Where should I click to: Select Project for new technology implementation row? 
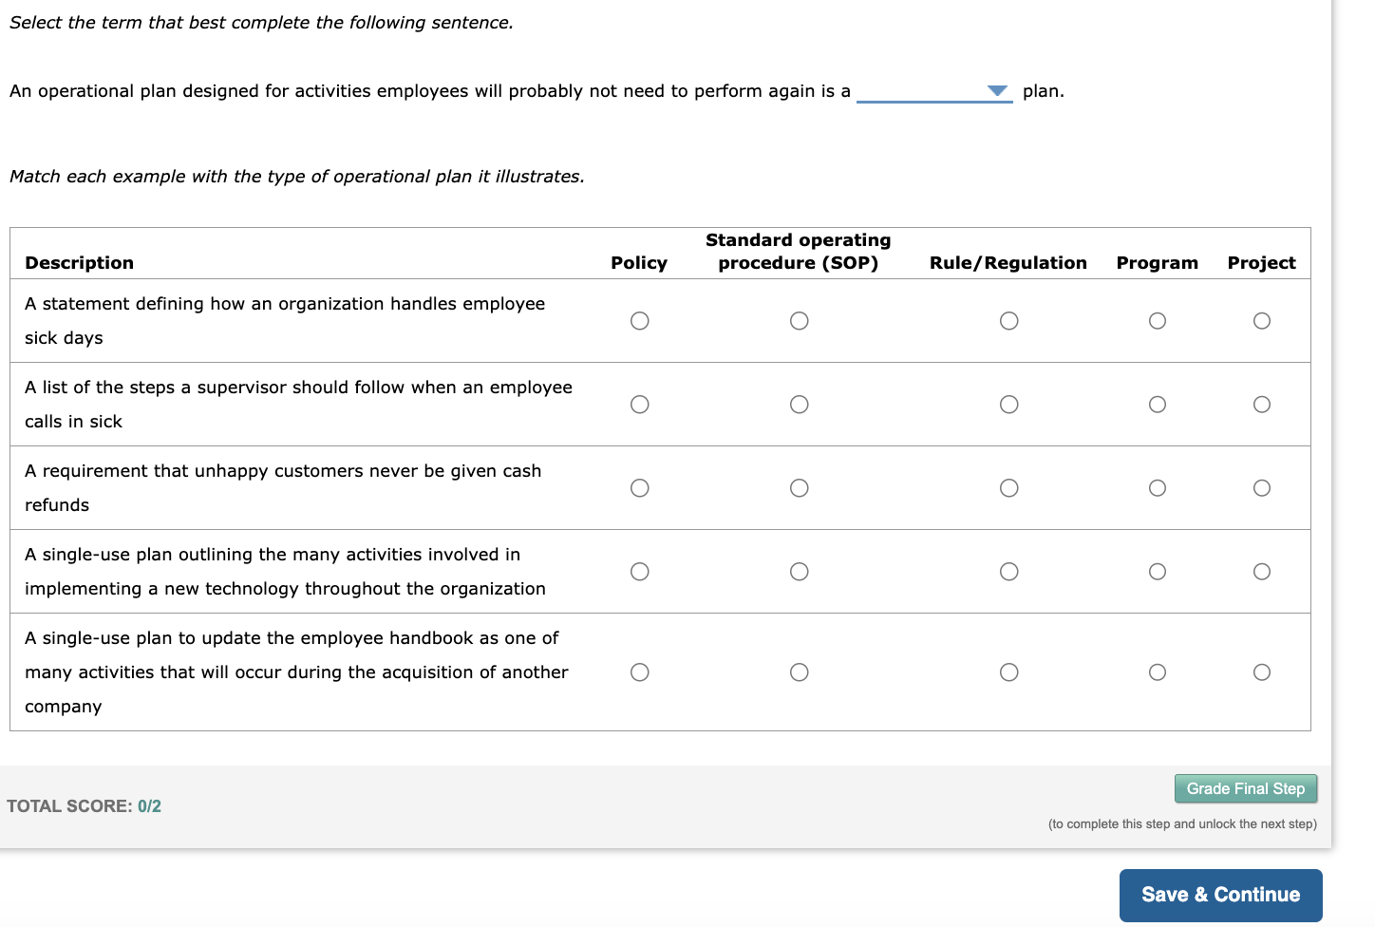click(1262, 572)
